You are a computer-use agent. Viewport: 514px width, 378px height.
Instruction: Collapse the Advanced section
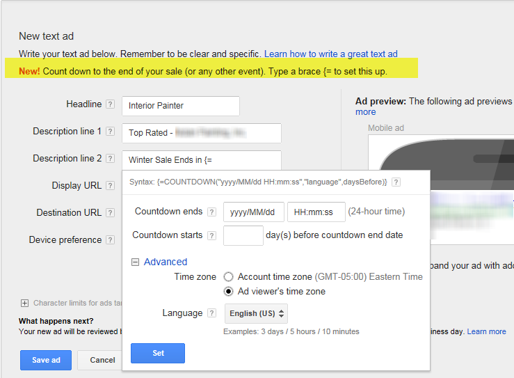(136, 262)
